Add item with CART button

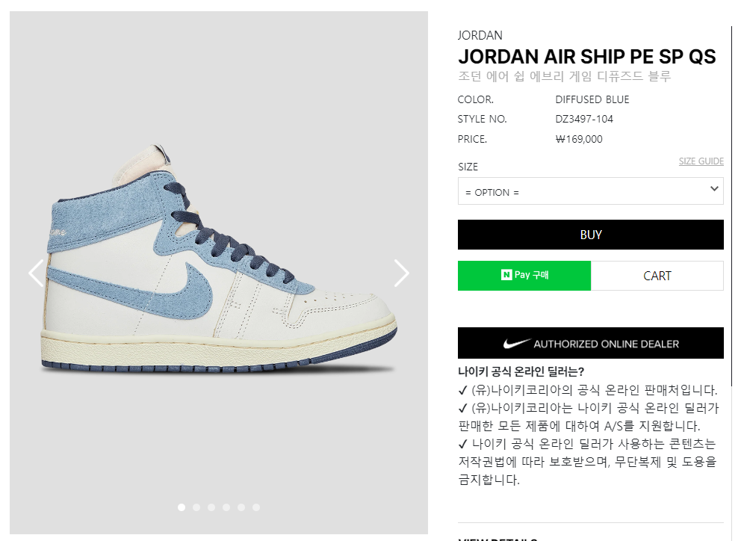(x=657, y=276)
